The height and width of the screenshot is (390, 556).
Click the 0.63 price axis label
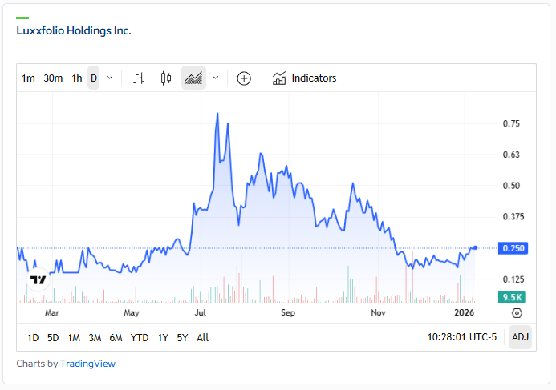point(511,155)
